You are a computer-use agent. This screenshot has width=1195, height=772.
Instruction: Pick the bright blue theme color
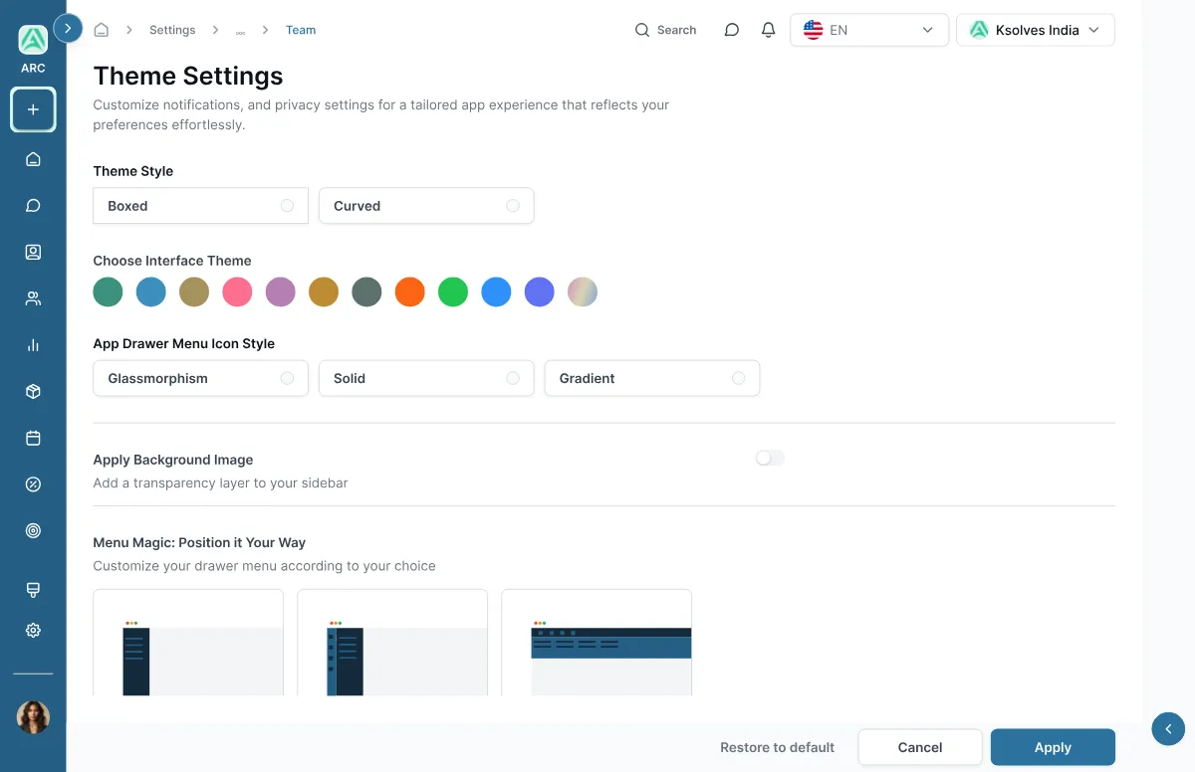click(x=496, y=291)
